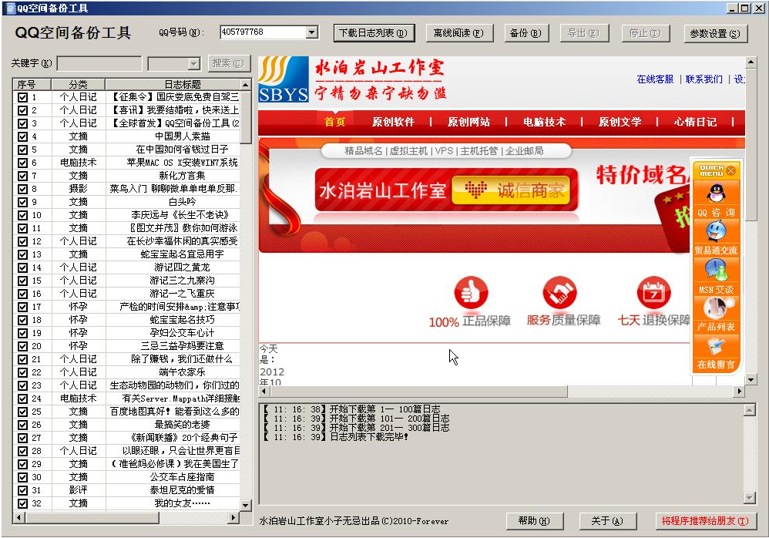This screenshot has height=538, width=769.
Task: Go to the 首页 tab on the website
Action: click(x=334, y=122)
